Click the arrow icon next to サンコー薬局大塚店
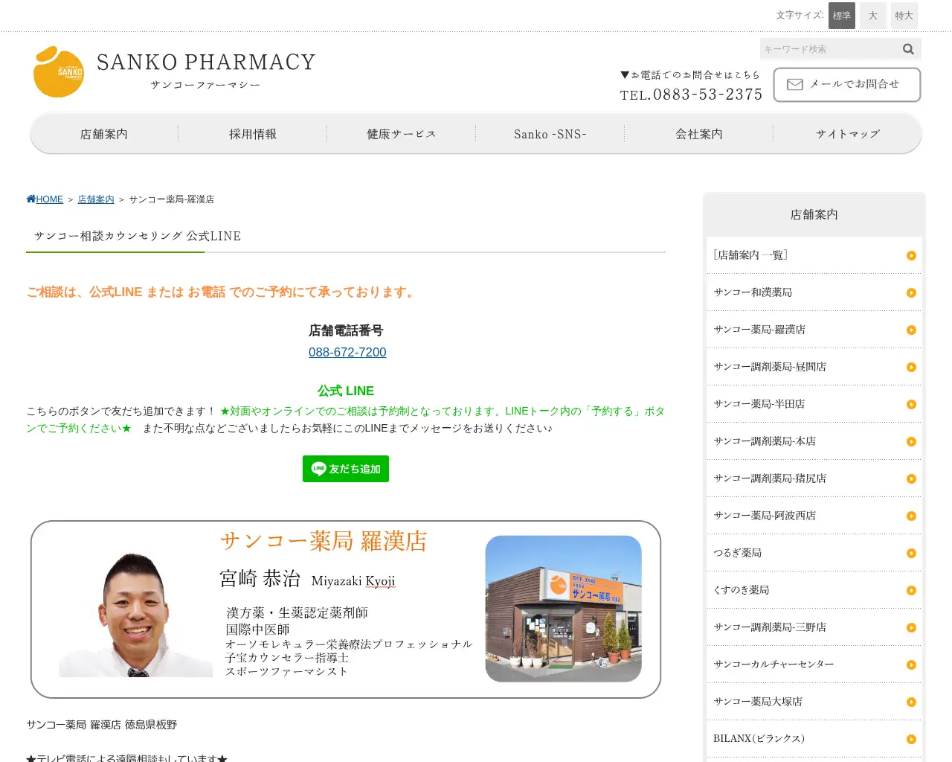The image size is (952, 762). (x=911, y=702)
